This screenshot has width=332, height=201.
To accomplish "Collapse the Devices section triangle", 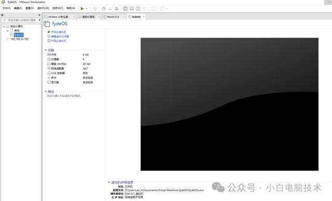I will coord(46,50).
